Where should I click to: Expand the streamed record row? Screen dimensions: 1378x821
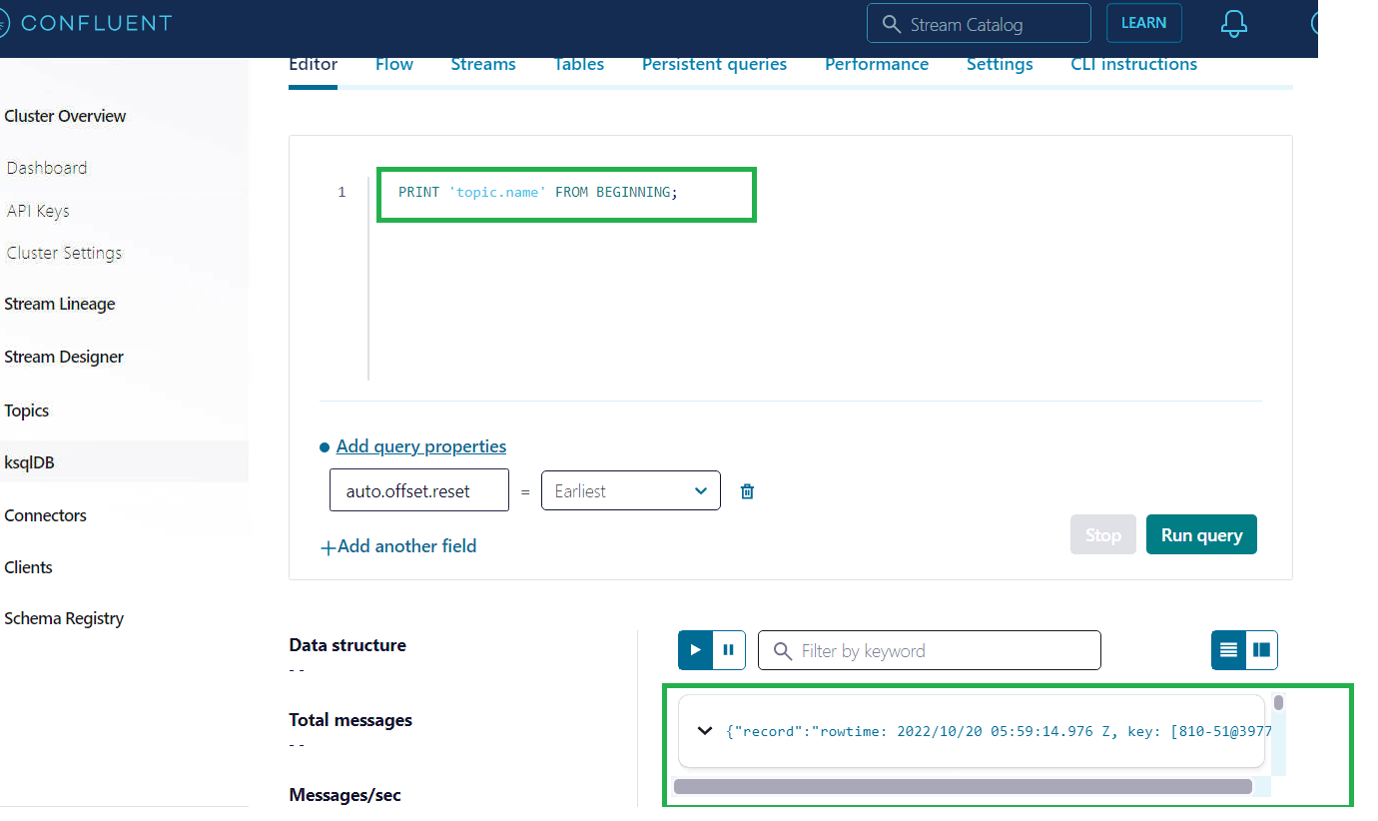[x=704, y=730]
